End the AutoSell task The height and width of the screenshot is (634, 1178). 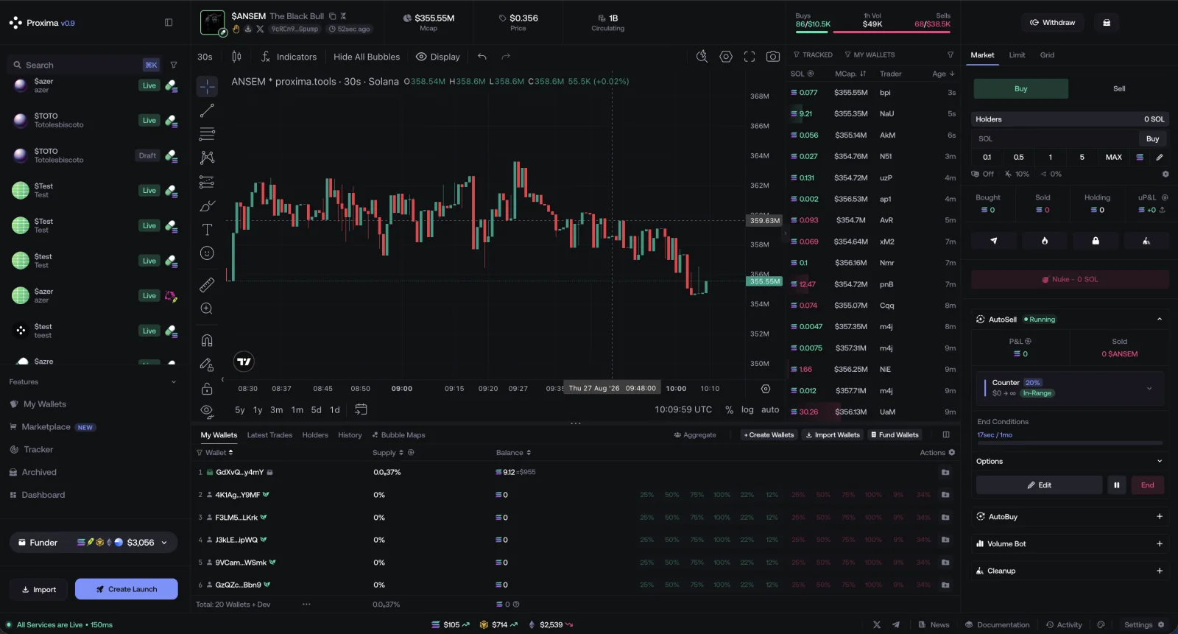point(1147,485)
